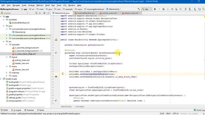This screenshot has width=205, height=115.
Task: Open the Navigate menu
Action: click(x=16, y=5)
